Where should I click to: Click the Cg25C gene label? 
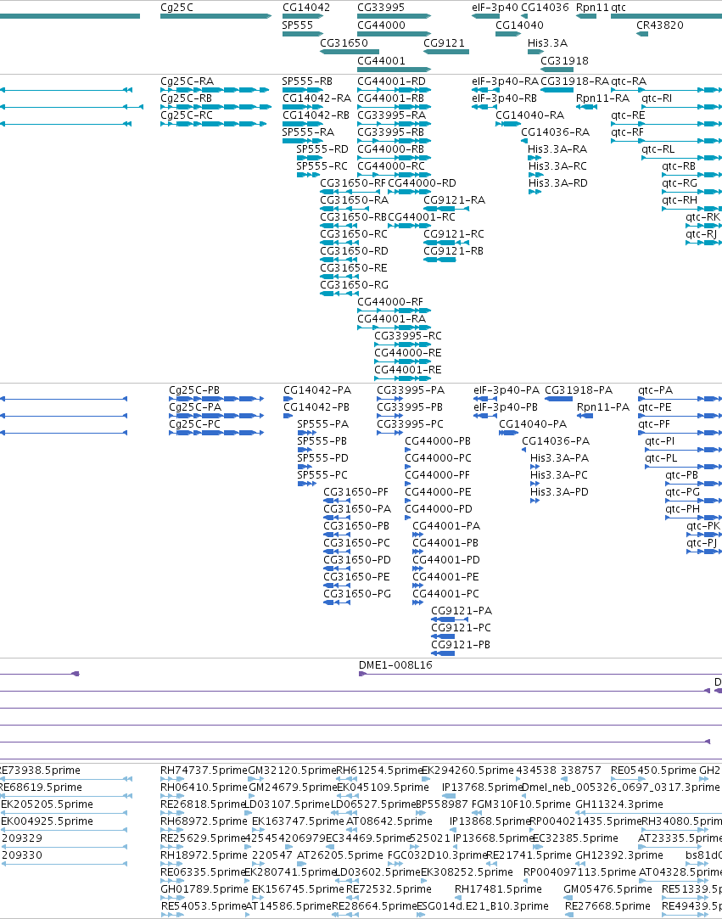[176, 8]
